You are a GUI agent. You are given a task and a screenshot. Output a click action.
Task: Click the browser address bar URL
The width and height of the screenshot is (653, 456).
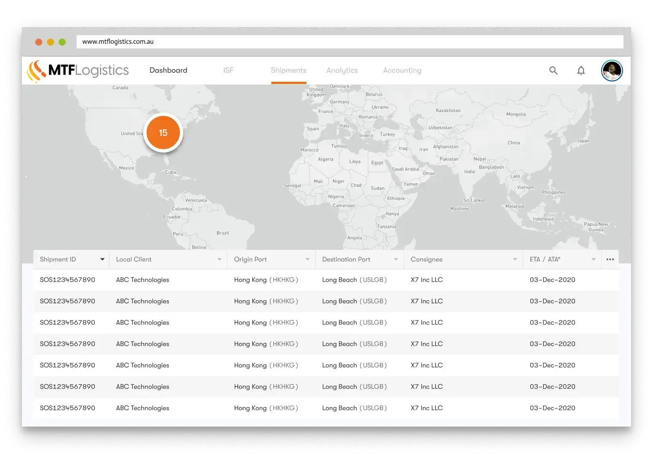pyautogui.click(x=118, y=42)
